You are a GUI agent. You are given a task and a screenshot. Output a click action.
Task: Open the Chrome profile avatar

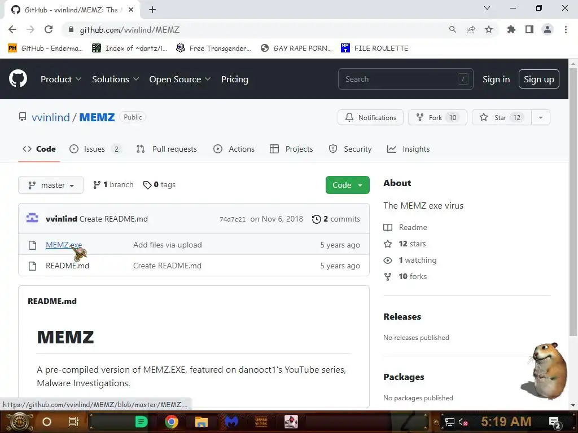(x=548, y=29)
